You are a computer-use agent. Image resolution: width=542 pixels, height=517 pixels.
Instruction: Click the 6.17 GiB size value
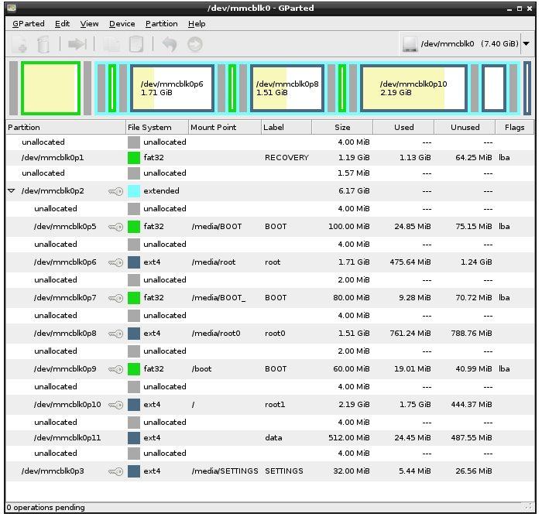(354, 191)
